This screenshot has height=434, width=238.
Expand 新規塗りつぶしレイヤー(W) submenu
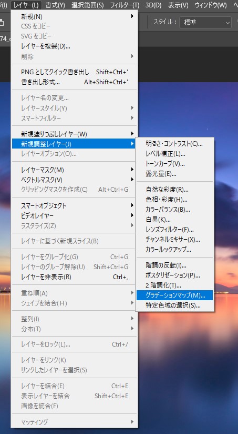[74, 134]
